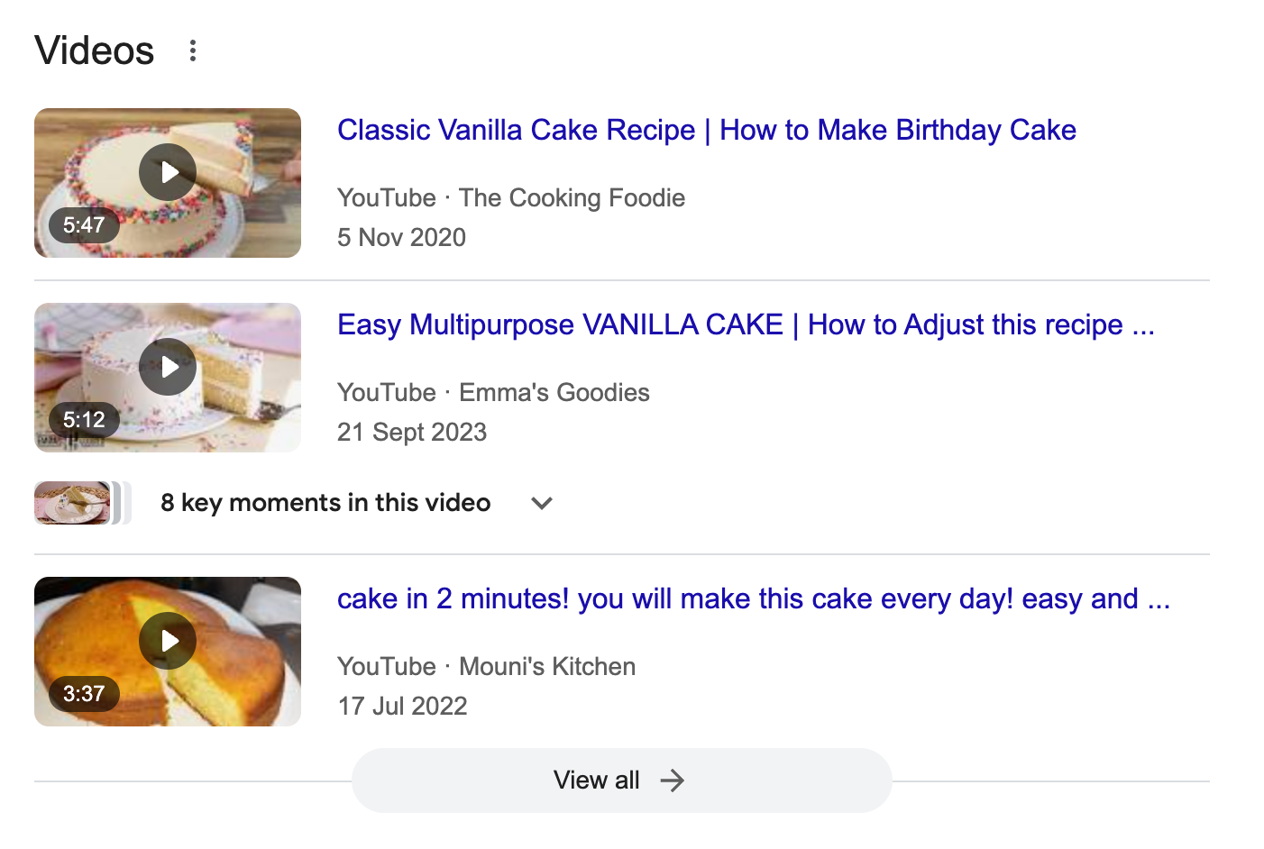The image size is (1264, 849).
Task: Click the chevron next to key moments
Action: pyautogui.click(x=541, y=504)
